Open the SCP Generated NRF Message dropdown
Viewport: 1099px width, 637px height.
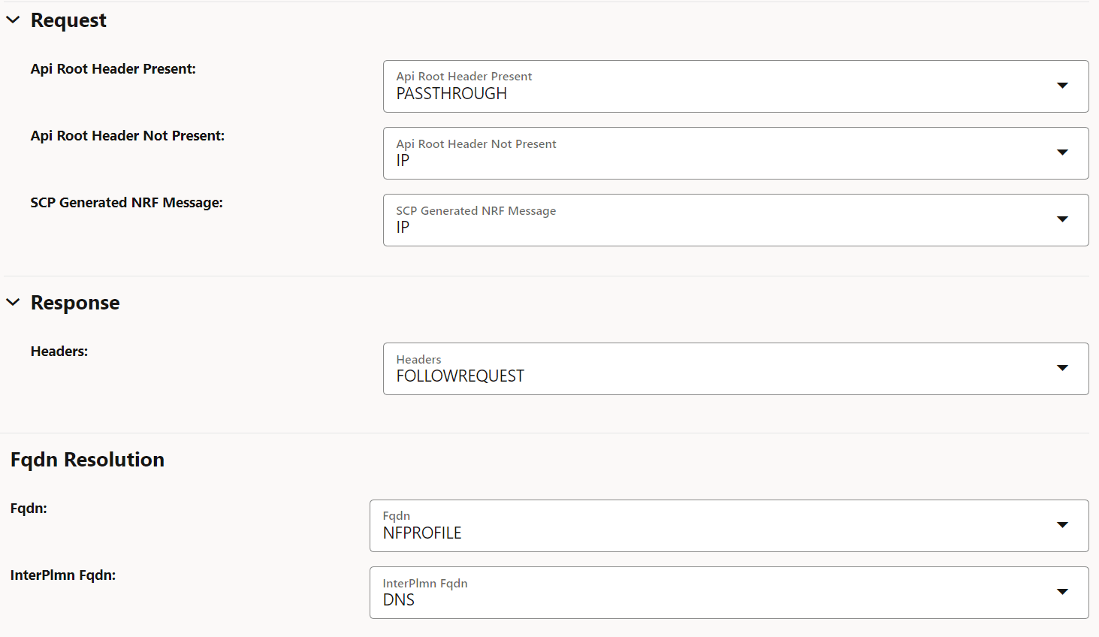pyautogui.click(x=735, y=219)
